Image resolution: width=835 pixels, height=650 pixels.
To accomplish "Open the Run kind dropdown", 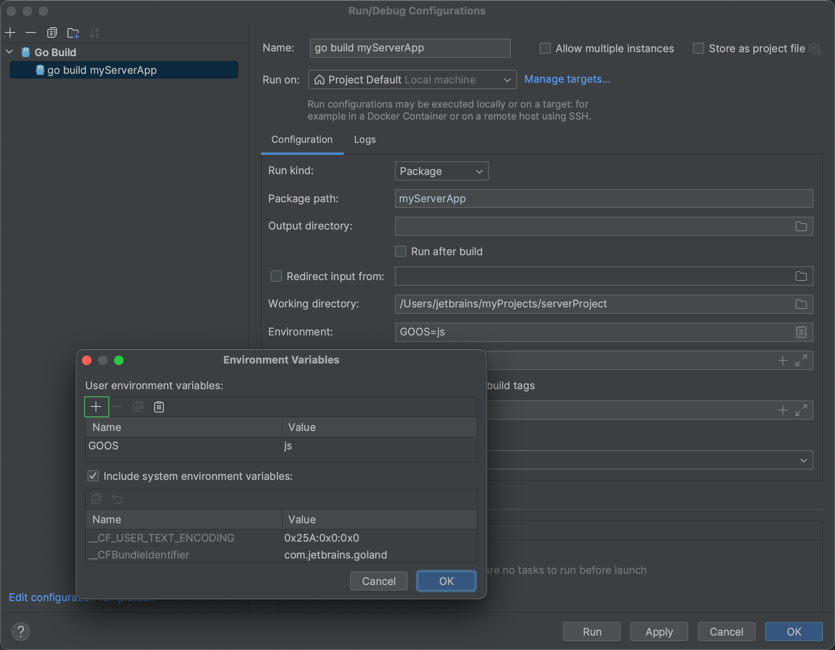I will (441, 171).
